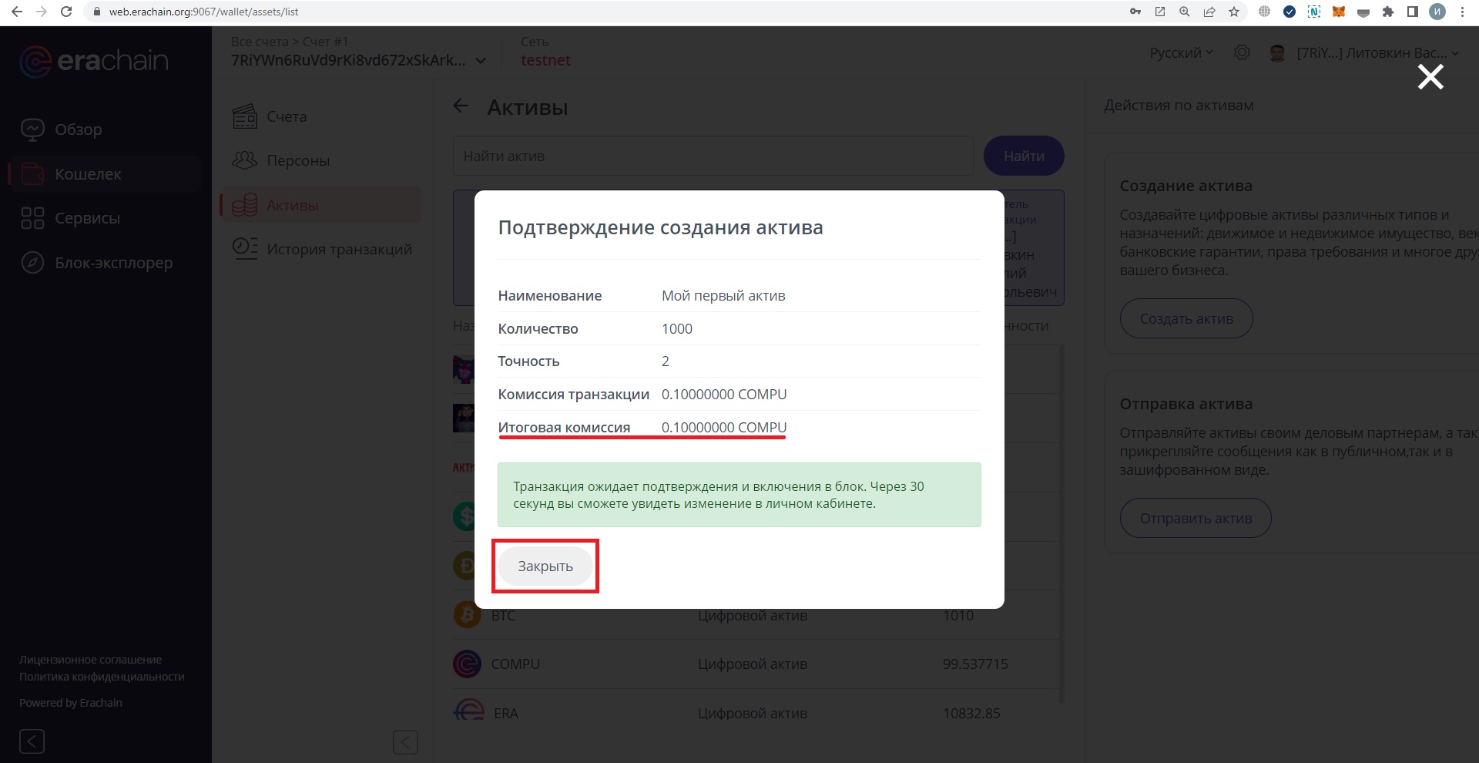
Task: Select the Счета icon in the wallet menu
Action: point(245,117)
